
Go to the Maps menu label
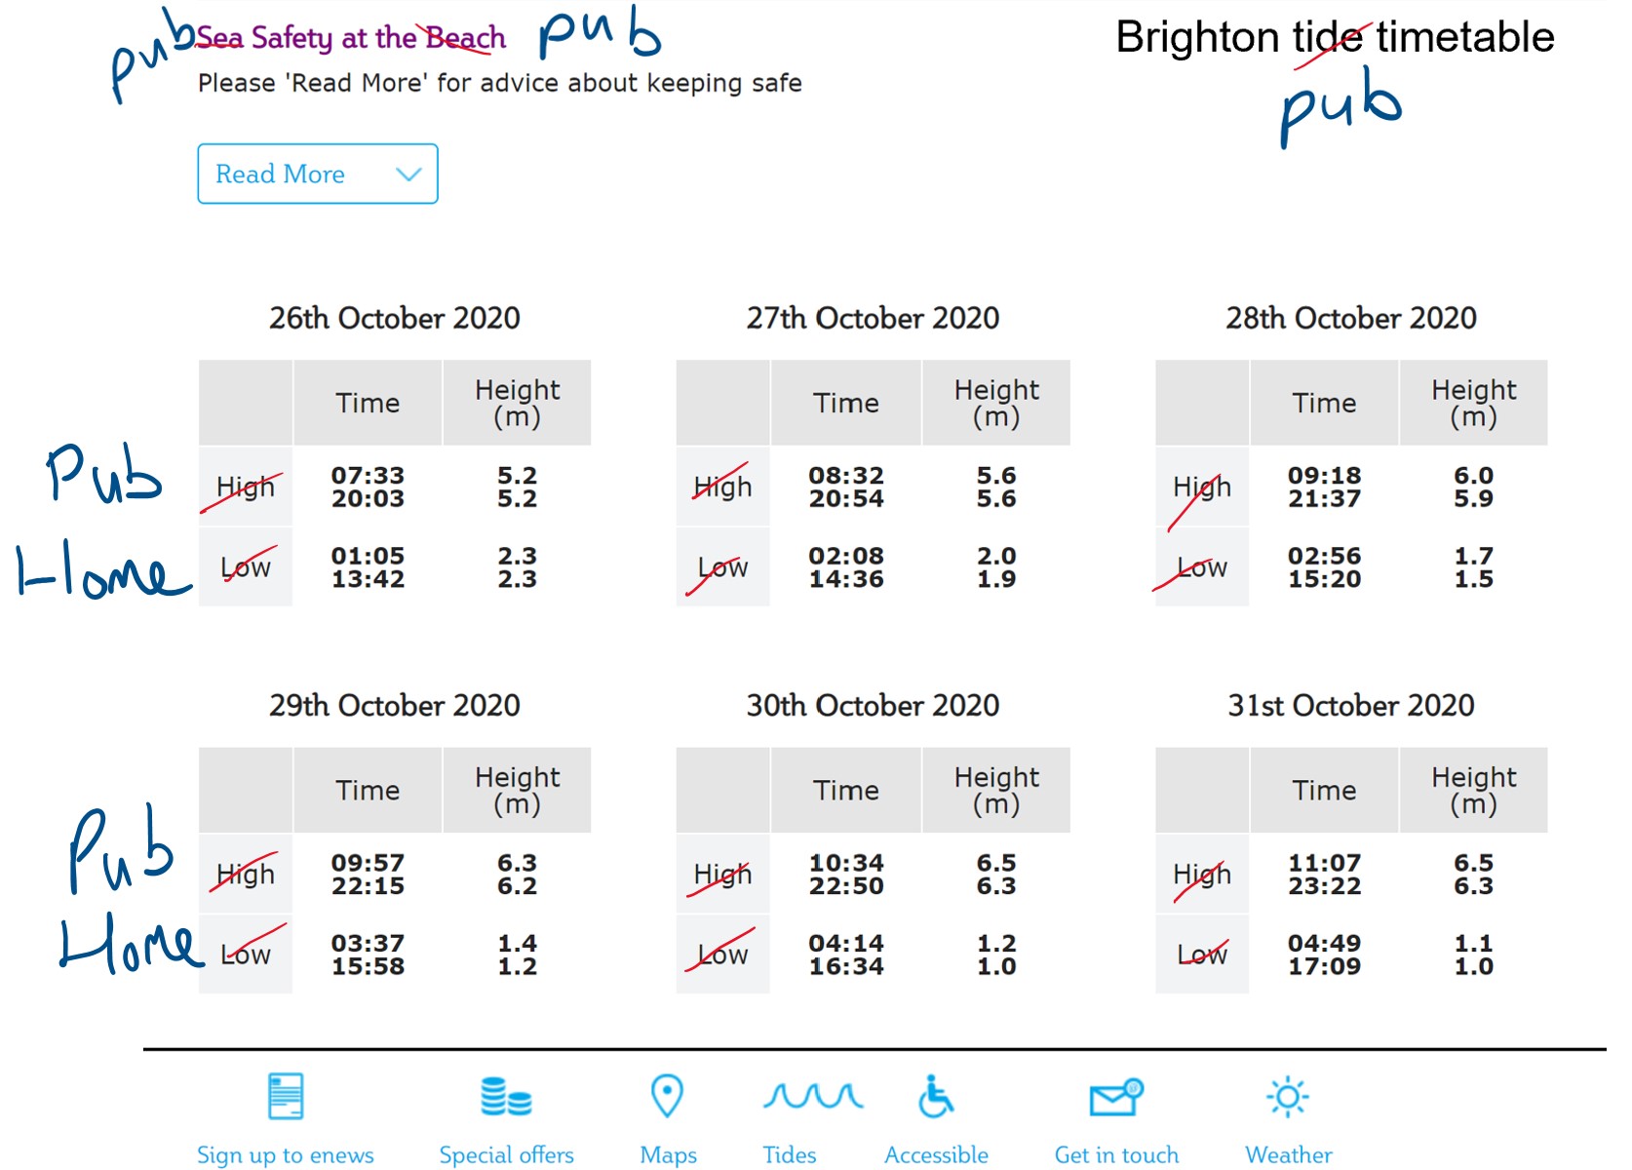coord(668,1155)
